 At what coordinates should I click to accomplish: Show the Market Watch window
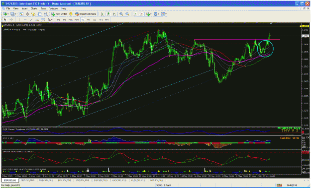point(21,14)
